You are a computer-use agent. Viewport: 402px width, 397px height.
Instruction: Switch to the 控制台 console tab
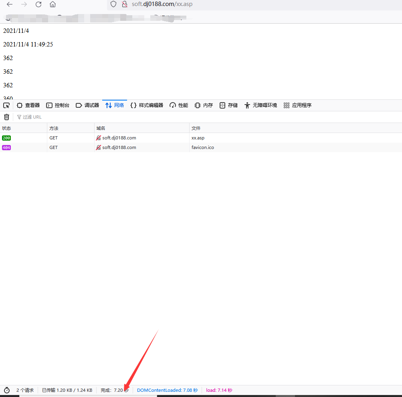58,105
